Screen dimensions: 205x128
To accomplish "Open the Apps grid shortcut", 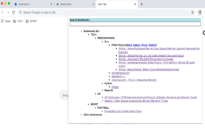I will (6, 21).
